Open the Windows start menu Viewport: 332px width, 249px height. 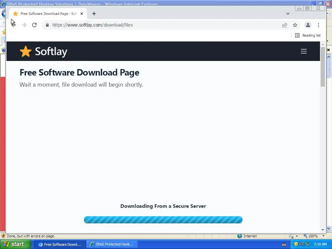(x=15, y=244)
